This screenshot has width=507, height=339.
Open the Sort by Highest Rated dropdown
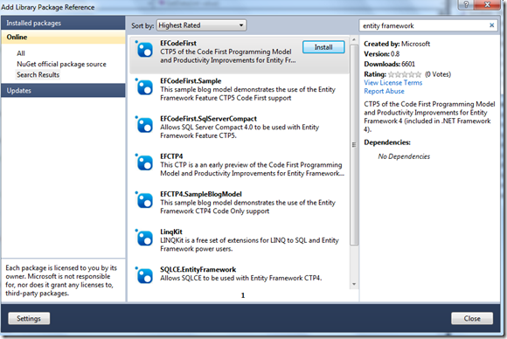pyautogui.click(x=201, y=25)
